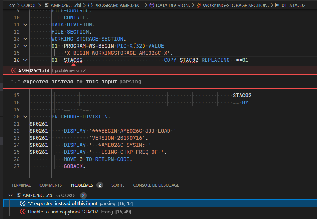
Task: Click the error circle beside the parsing error entry
Action: 23,203
